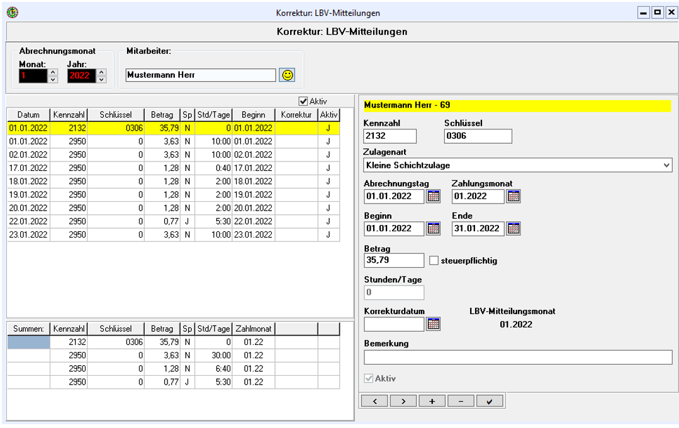Click the Zahlmonat column header in Summen table
This screenshot has width=679, height=428.
(x=254, y=329)
